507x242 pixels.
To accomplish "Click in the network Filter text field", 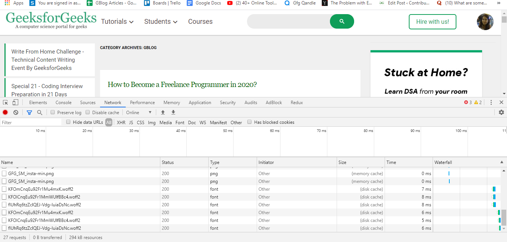I will pos(31,122).
